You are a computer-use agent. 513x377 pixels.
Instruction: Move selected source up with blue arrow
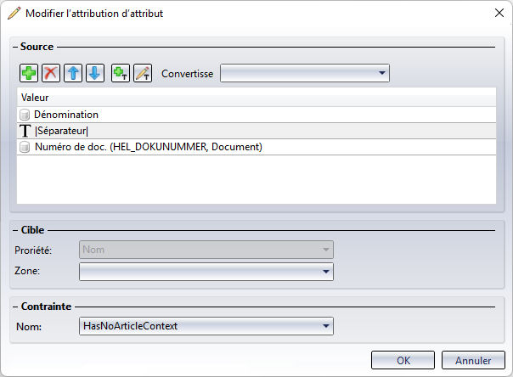tap(73, 73)
